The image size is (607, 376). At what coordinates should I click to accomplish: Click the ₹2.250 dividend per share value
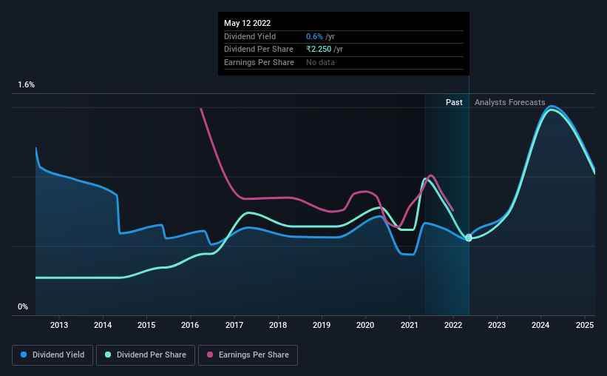319,50
